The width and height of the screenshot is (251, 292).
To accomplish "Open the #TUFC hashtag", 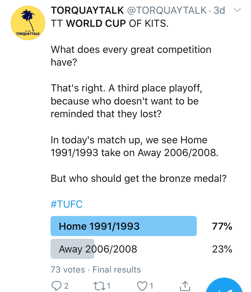I will click(x=66, y=204).
